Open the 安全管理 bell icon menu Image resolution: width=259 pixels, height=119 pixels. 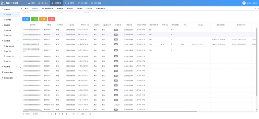pos(66,3)
